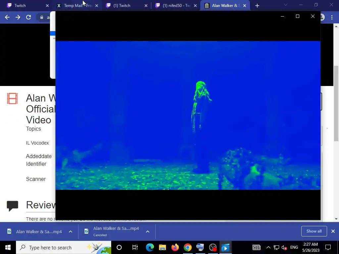Click the video frame in the player

click(x=188, y=115)
